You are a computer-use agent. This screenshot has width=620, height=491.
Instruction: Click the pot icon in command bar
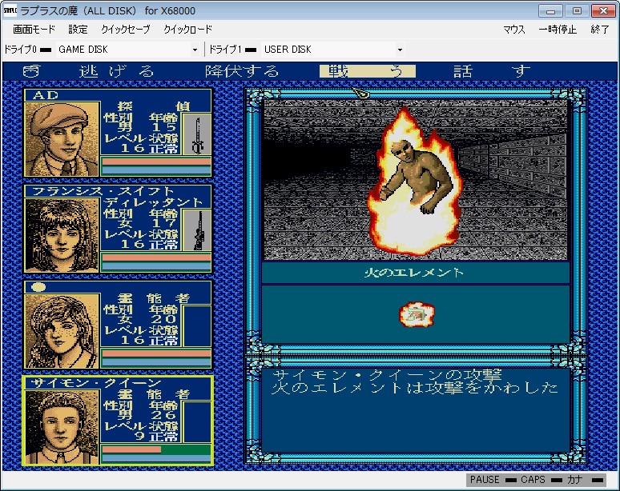coord(31,71)
